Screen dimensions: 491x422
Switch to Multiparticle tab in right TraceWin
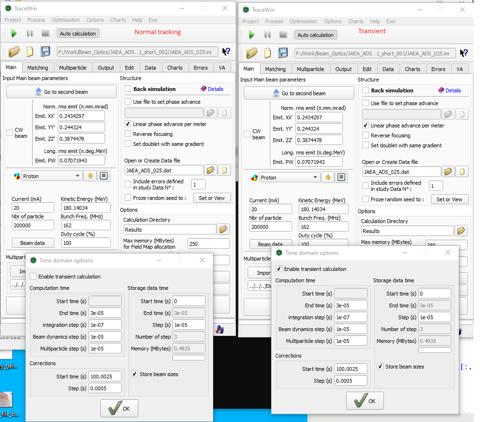(x=310, y=69)
